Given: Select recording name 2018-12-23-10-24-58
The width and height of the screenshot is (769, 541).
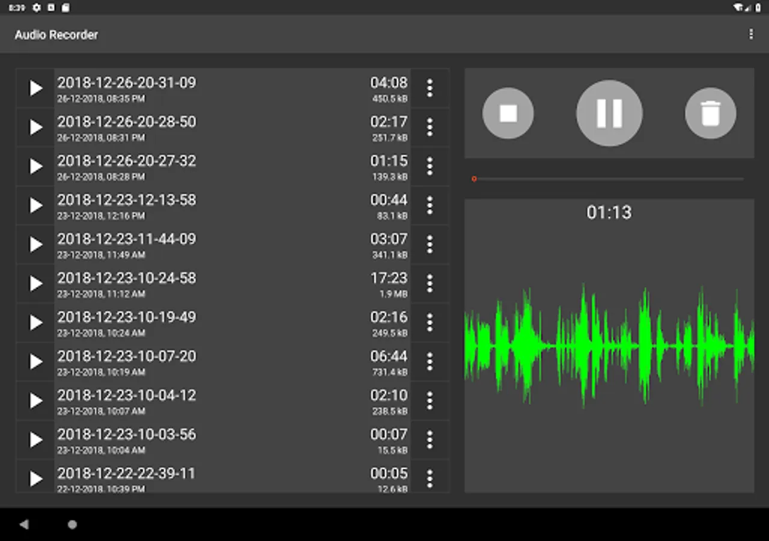Looking at the screenshot, I should [x=127, y=278].
